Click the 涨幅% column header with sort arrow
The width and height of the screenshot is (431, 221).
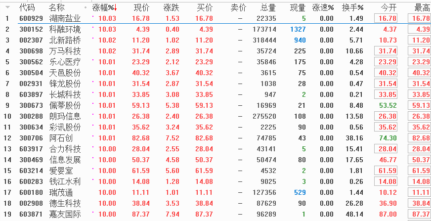click(105, 8)
